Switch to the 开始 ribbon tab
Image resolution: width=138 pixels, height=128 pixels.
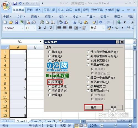coord(30,10)
